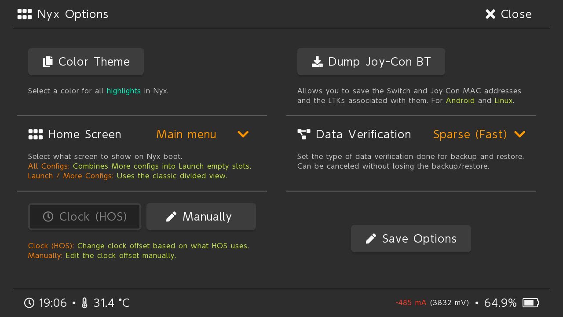The height and width of the screenshot is (317, 563).
Task: Click the 31.4 °C temperature reading
Action: point(111,303)
